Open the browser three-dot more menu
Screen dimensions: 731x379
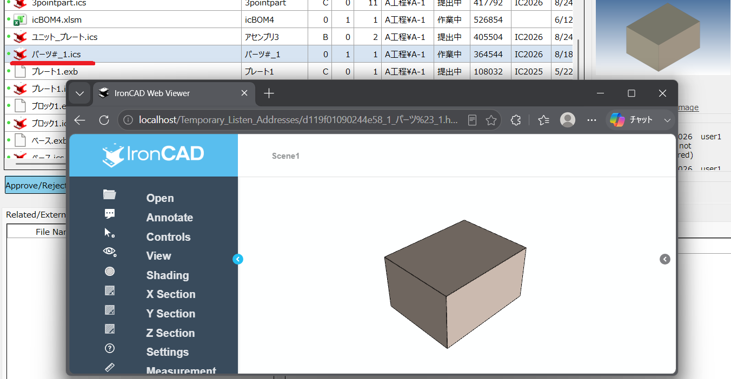tap(592, 120)
